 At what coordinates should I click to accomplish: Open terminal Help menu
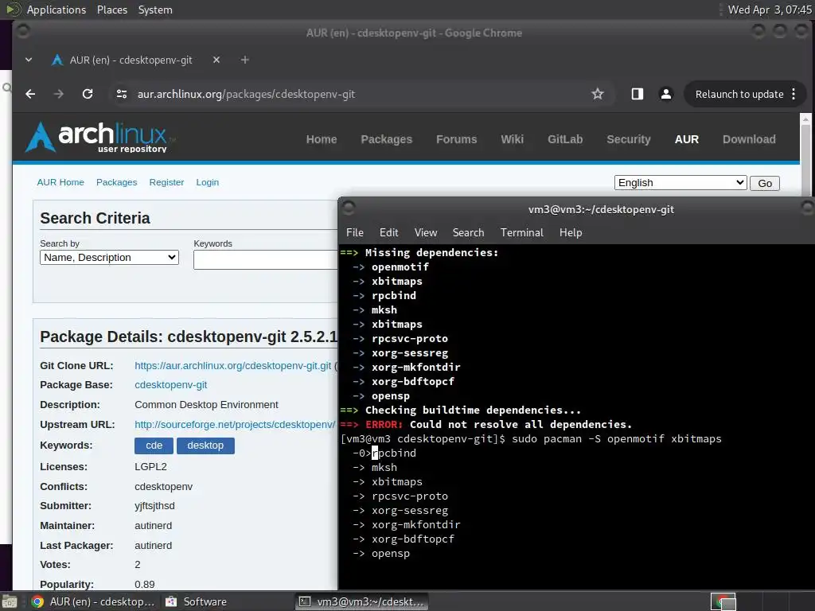tap(571, 233)
